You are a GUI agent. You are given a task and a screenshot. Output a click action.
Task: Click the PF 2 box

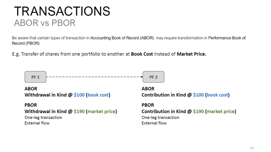point(153,77)
